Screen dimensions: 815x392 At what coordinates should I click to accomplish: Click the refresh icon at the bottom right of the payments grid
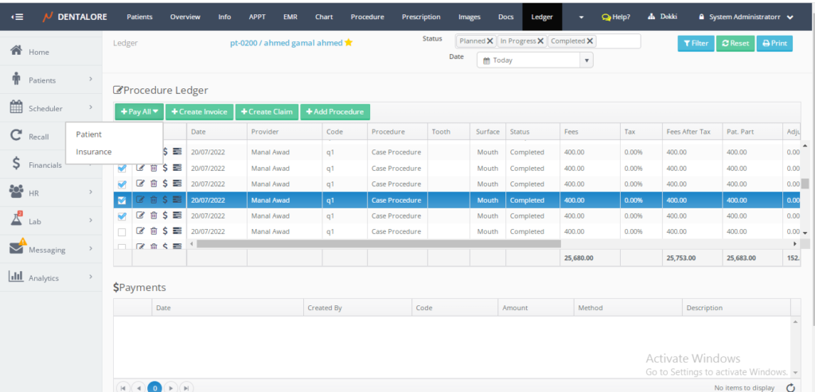pos(790,387)
